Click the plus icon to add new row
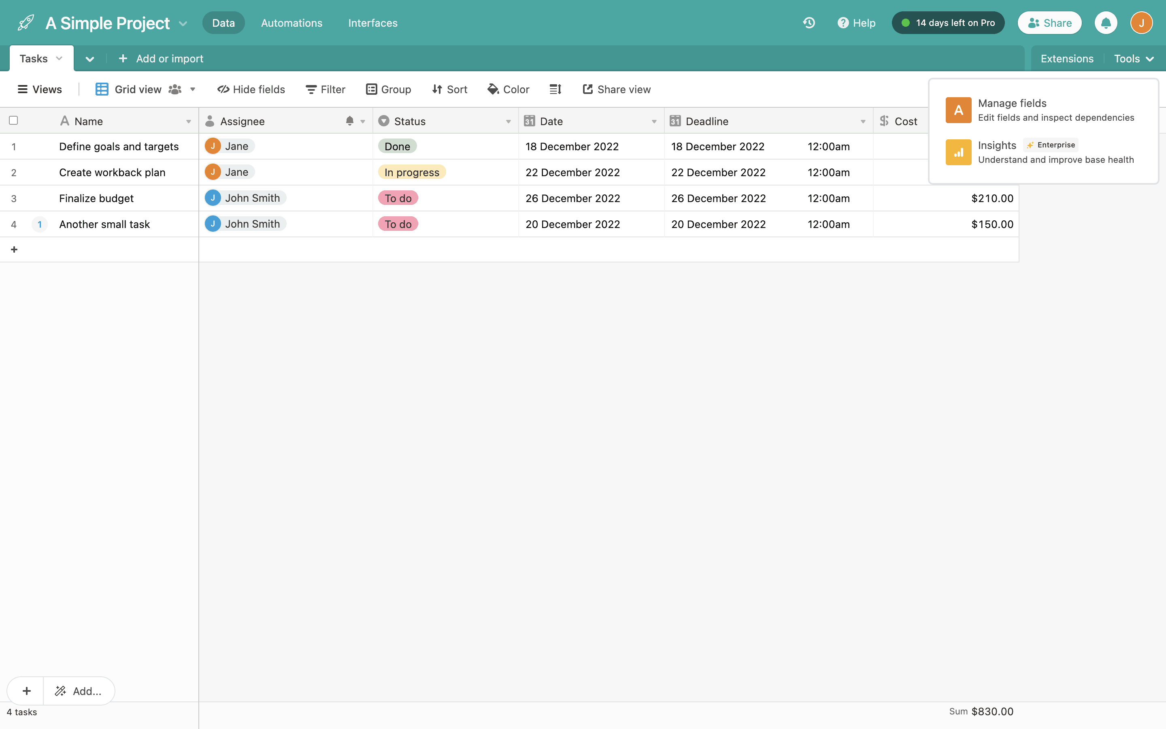The image size is (1166, 729). pos(14,249)
